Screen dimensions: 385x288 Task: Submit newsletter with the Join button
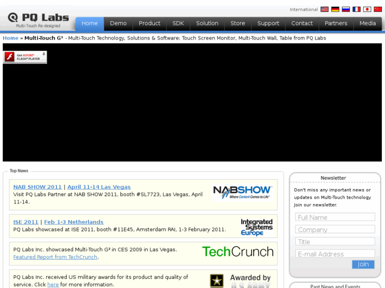363,264
